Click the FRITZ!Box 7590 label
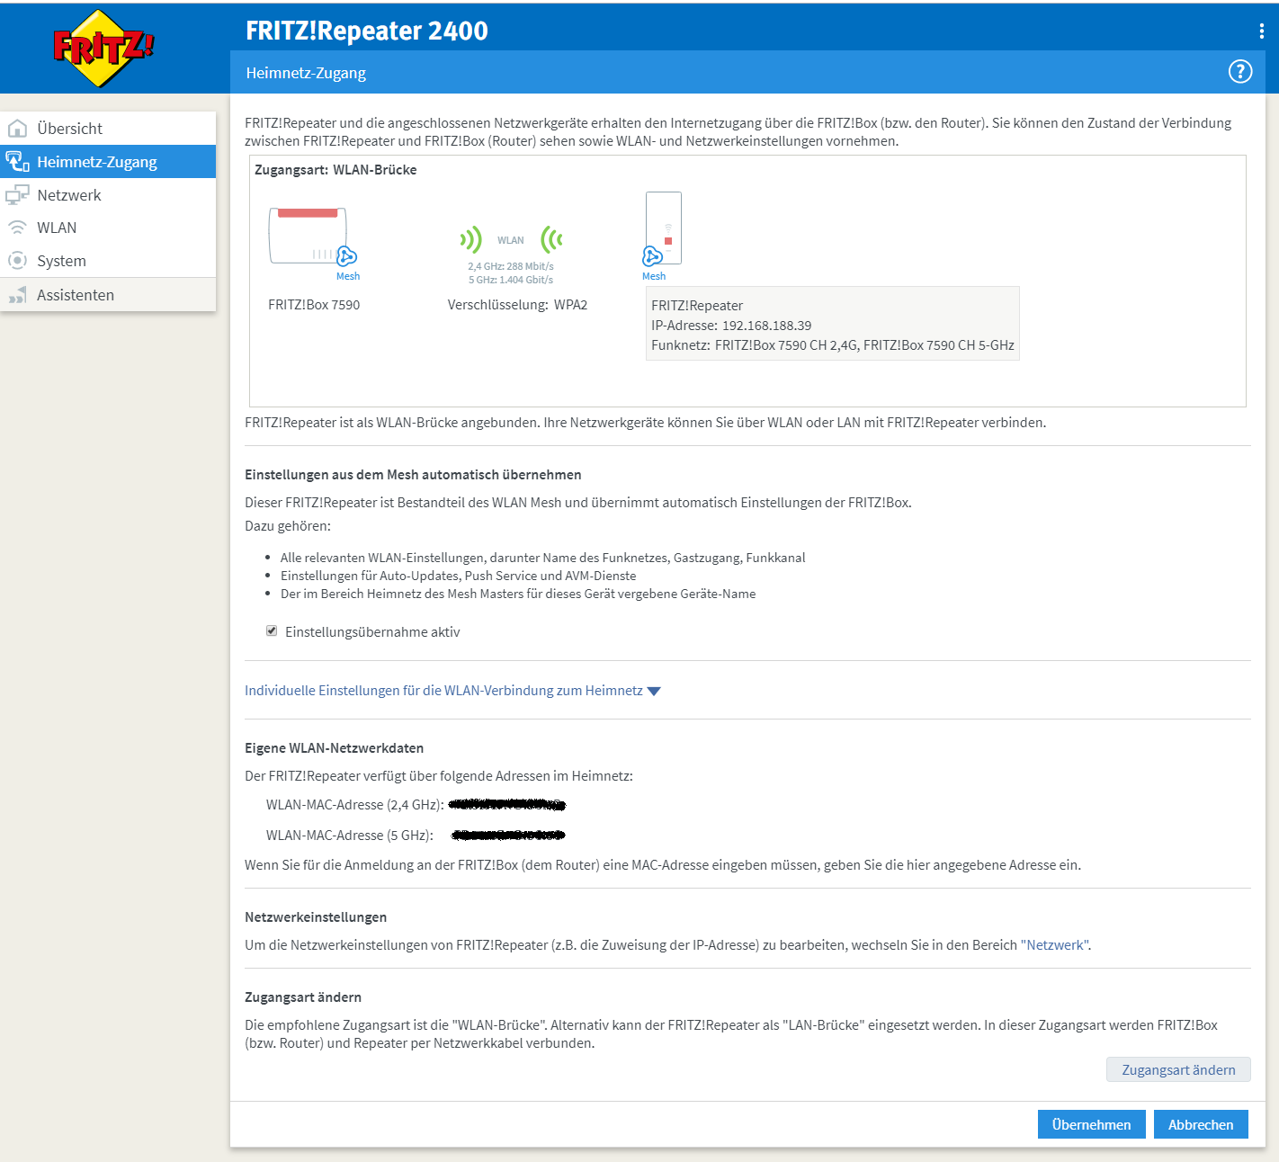The width and height of the screenshot is (1279, 1162). tap(314, 305)
